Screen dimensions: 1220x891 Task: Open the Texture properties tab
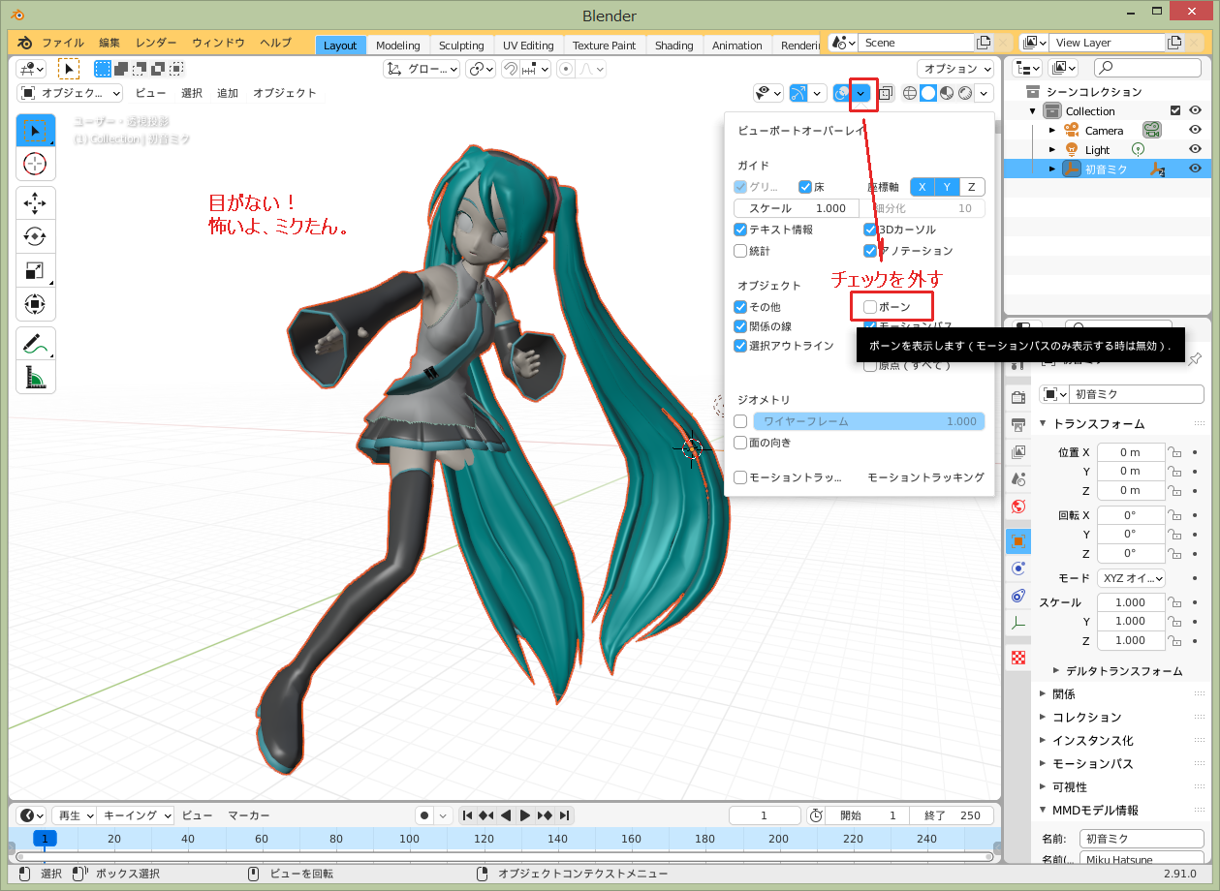click(1017, 657)
